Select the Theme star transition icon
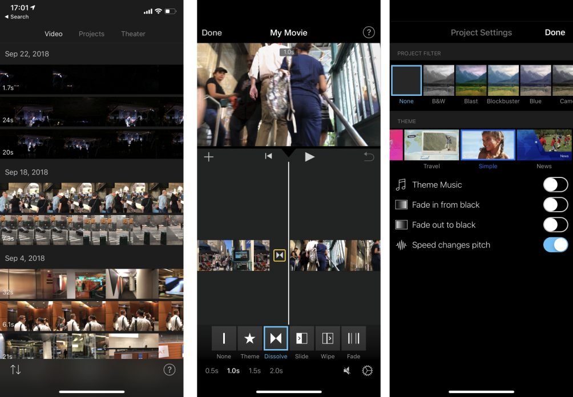This screenshot has width=573, height=397. pos(249,338)
